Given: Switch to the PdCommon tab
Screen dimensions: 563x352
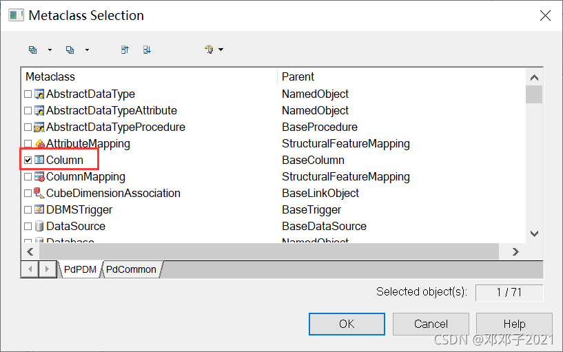Looking at the screenshot, I should (x=131, y=269).
